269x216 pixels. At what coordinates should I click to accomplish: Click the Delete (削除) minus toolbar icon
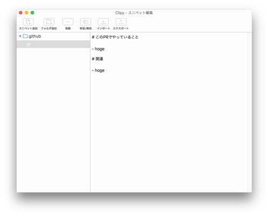68,22
